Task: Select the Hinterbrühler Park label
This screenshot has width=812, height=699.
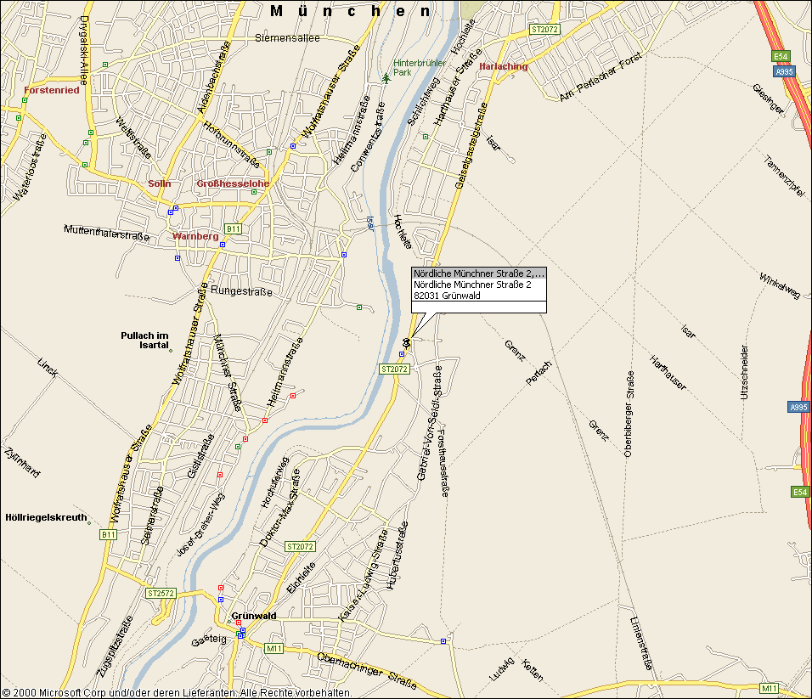Action: pos(420,68)
